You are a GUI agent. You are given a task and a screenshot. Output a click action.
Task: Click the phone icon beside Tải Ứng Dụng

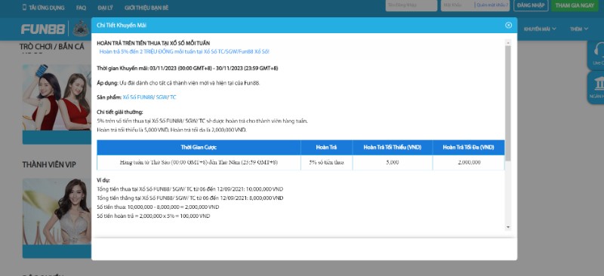pyautogui.click(x=24, y=8)
